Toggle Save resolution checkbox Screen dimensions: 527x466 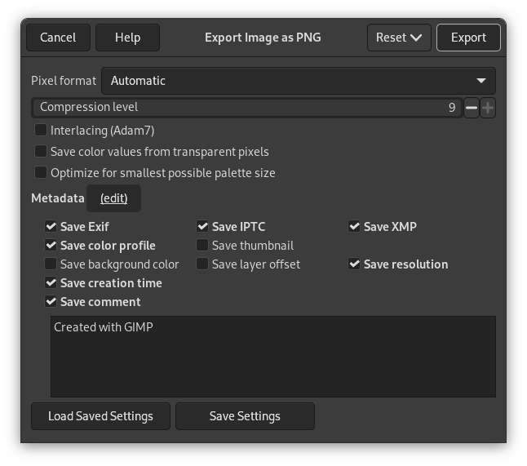(x=355, y=264)
